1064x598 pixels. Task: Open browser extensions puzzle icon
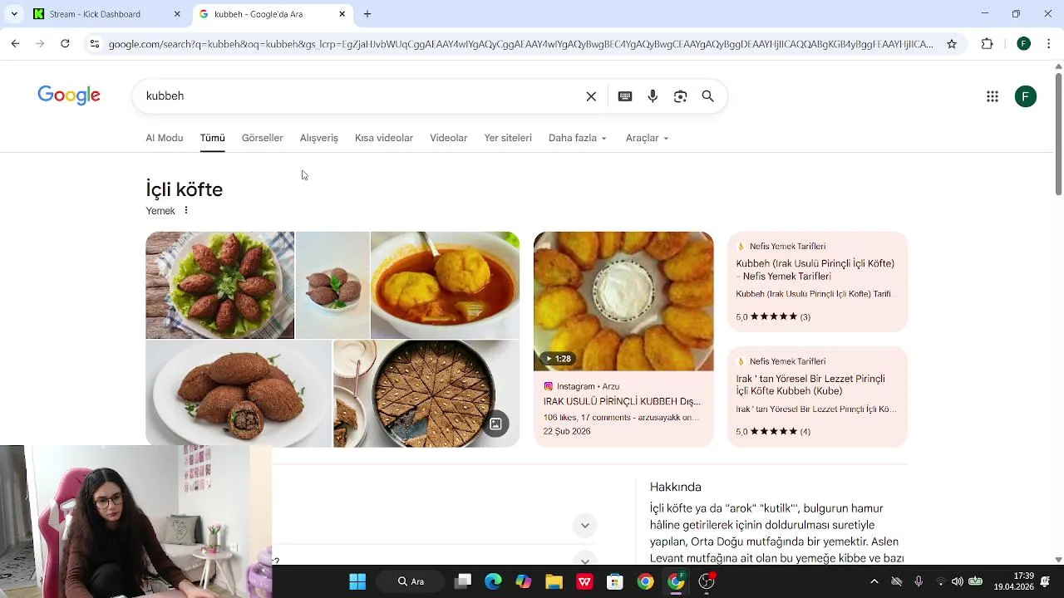pos(988,44)
